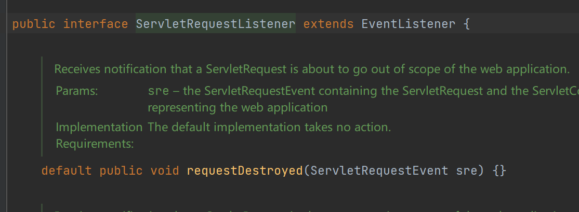Click the default keyword before requestDestroyed
Image resolution: width=579 pixels, height=212 pixels.
click(x=67, y=171)
